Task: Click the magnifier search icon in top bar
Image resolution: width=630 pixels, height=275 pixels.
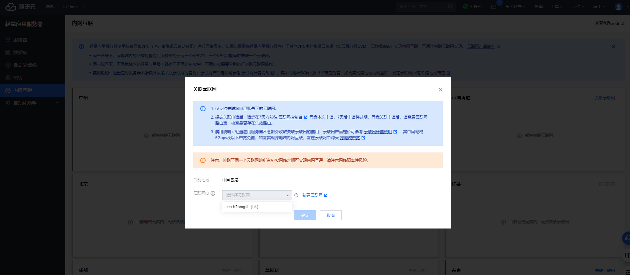Action: coord(450,7)
